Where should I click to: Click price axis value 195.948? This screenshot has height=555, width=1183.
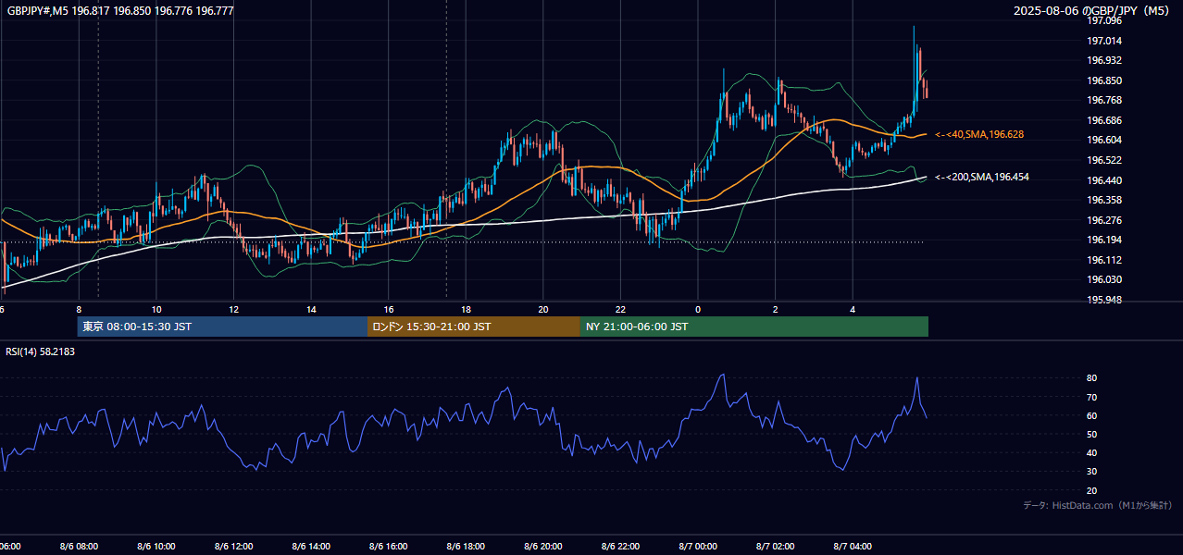pos(1104,300)
